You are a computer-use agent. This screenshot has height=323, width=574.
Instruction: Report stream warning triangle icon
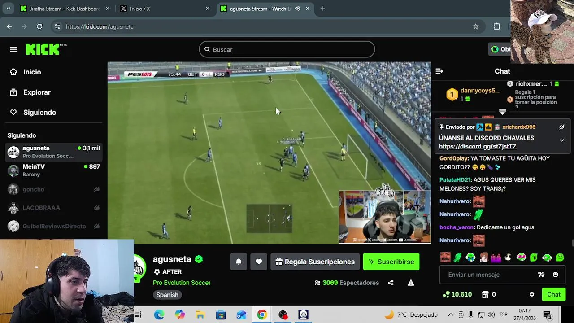(x=411, y=283)
